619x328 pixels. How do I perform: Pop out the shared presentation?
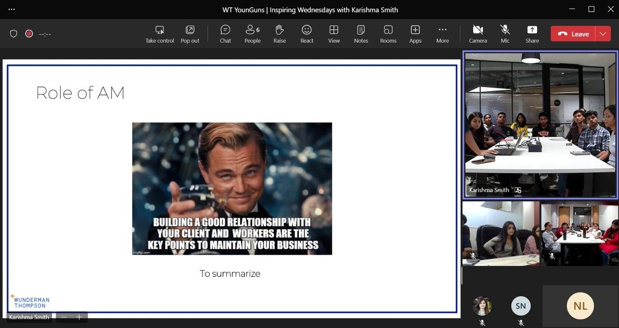[x=190, y=34]
